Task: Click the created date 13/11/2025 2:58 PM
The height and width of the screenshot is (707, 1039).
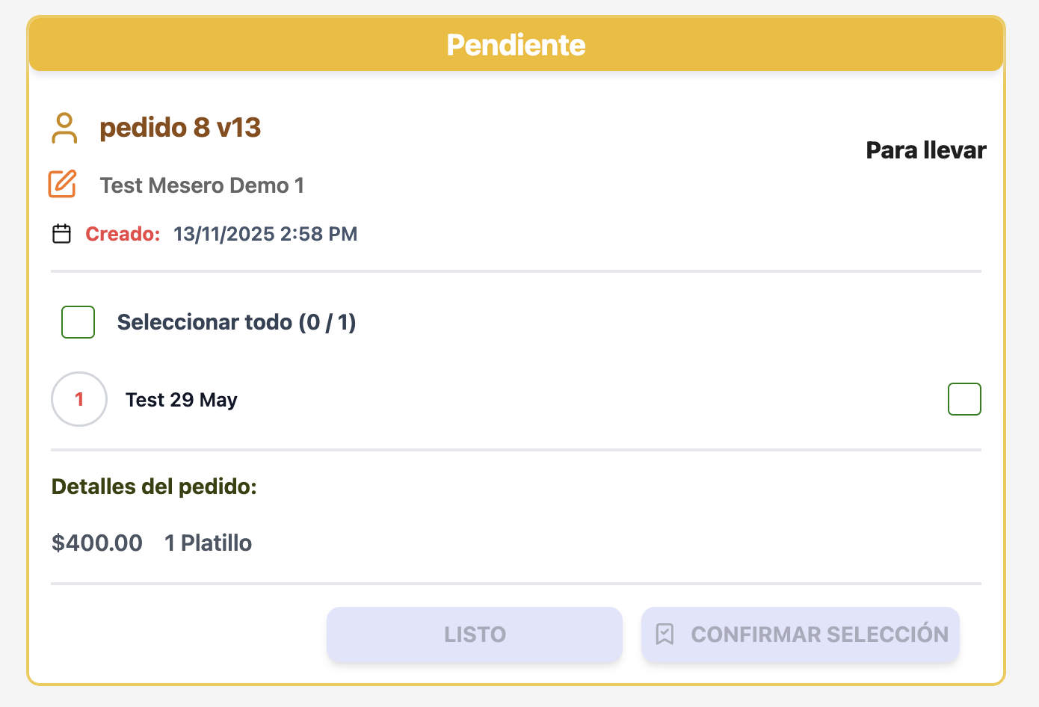Action: pos(265,234)
